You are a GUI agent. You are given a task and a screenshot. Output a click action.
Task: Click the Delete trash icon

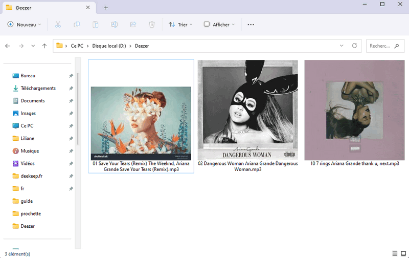(152, 25)
